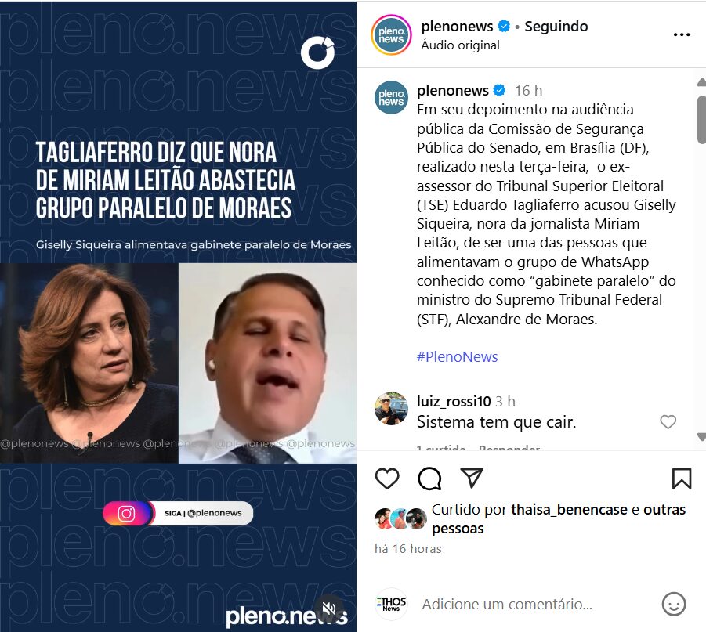This screenshot has width=706, height=632.
Task: Open Áudio original link
Action: [x=460, y=45]
